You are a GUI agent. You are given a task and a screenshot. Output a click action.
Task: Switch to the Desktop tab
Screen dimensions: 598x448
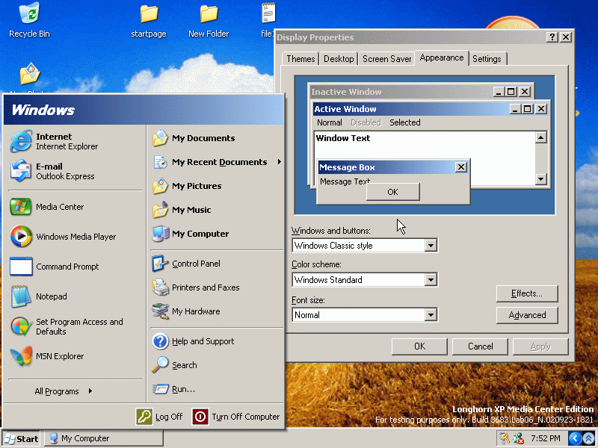[x=339, y=59]
